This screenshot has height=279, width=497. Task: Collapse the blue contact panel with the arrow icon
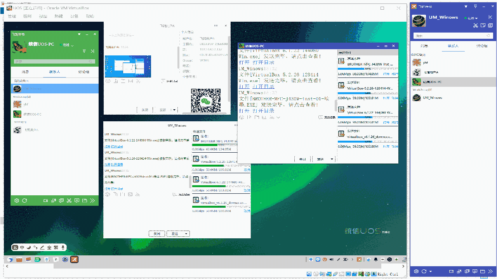(491, 17)
